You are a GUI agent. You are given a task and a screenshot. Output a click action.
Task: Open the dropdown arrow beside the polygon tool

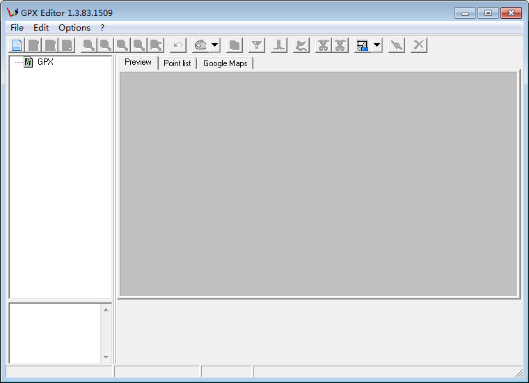click(x=214, y=45)
